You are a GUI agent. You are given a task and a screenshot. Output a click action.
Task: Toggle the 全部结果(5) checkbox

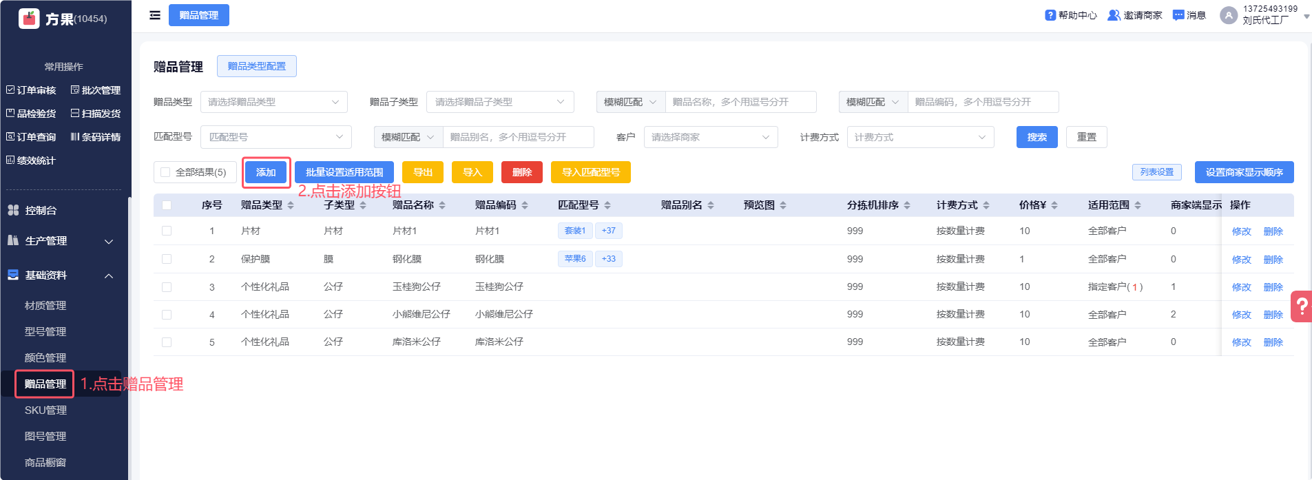pos(165,172)
